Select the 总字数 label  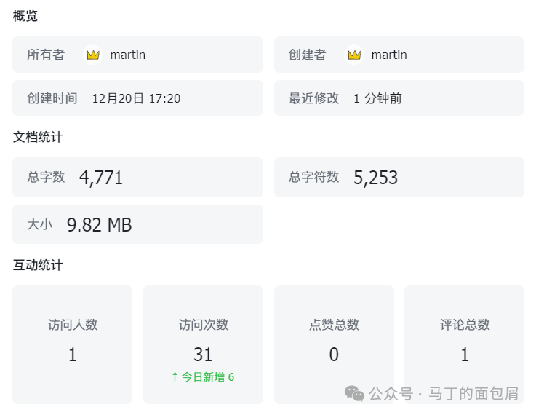(x=46, y=177)
